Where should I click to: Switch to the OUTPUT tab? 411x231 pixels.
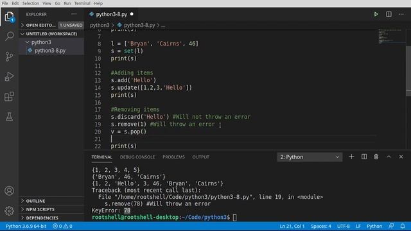(x=201, y=157)
